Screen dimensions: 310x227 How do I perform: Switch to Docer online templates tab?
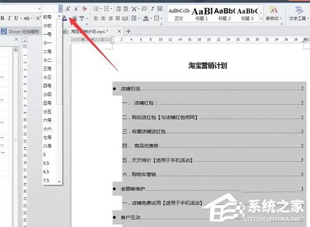click(20, 32)
